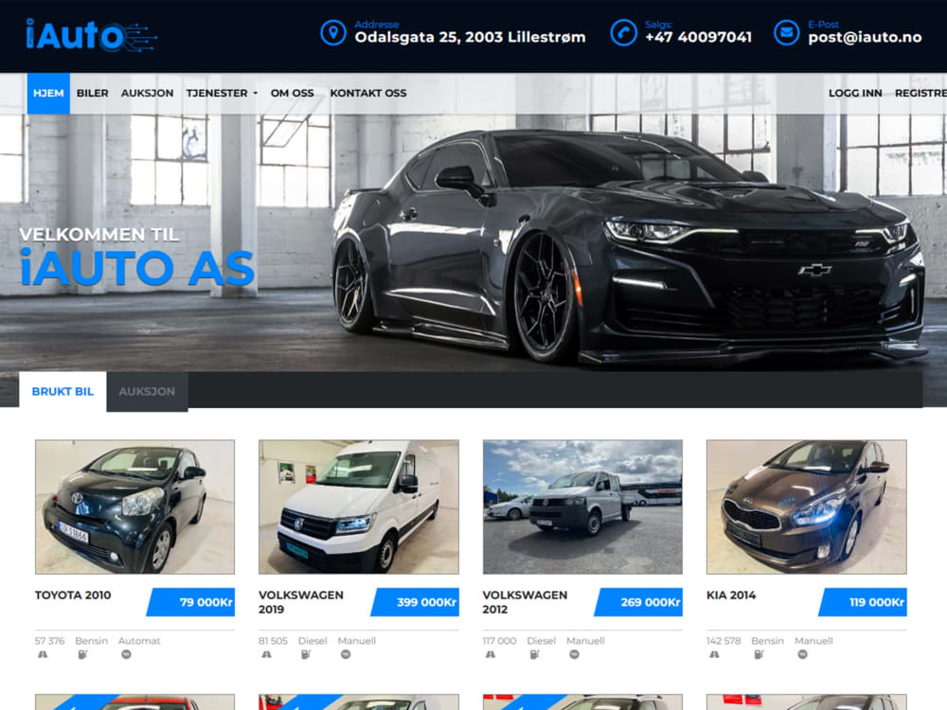Click the iAUTO AS hero heading
947x710 pixels.
tap(137, 268)
